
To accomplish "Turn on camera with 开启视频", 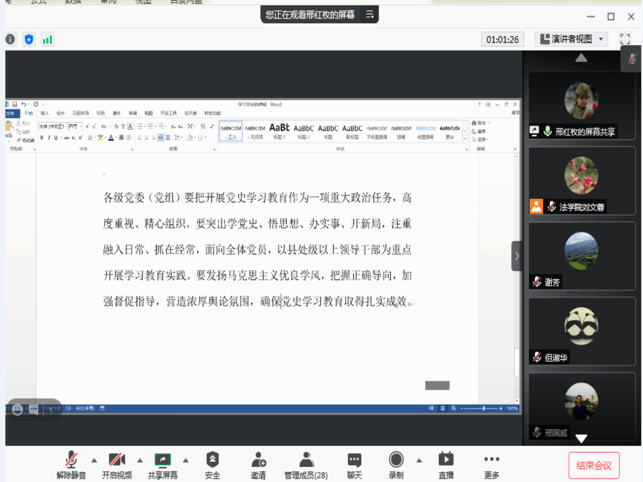I will 117,465.
